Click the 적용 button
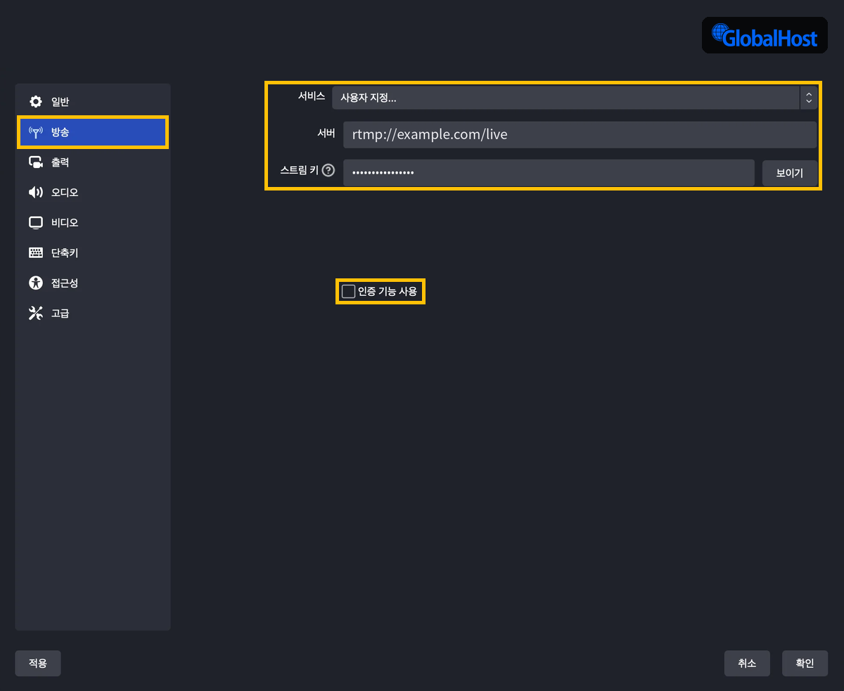 pos(38,663)
